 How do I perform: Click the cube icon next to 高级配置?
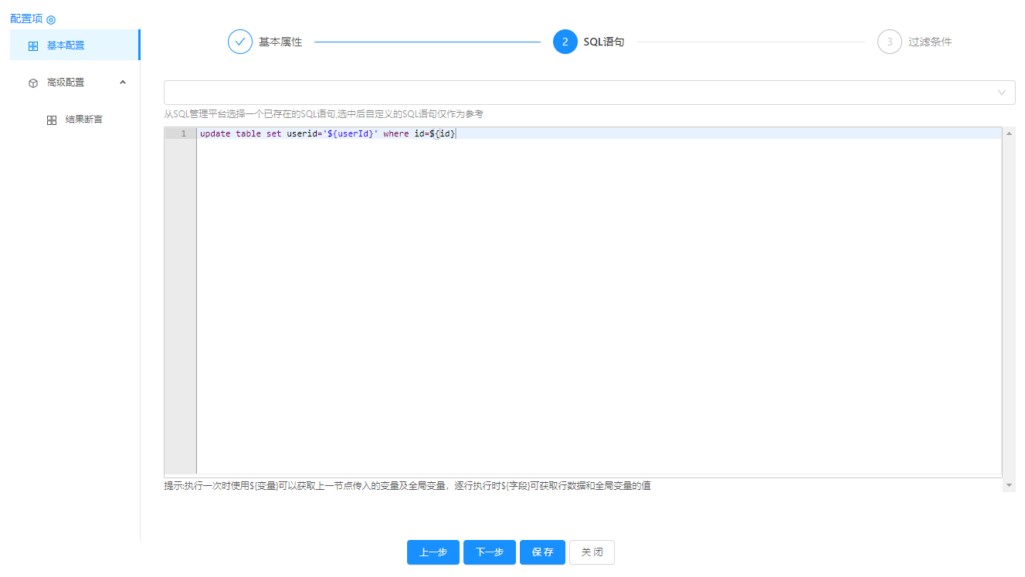33,83
